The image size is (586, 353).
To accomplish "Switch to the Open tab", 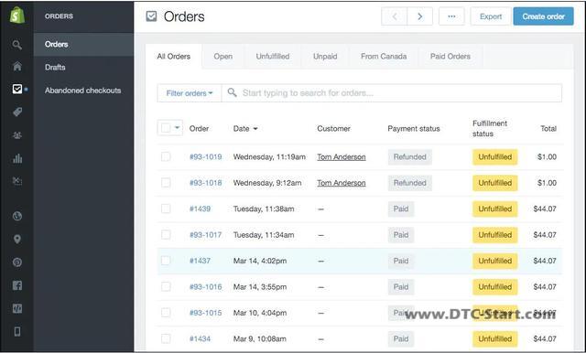I will [223, 57].
